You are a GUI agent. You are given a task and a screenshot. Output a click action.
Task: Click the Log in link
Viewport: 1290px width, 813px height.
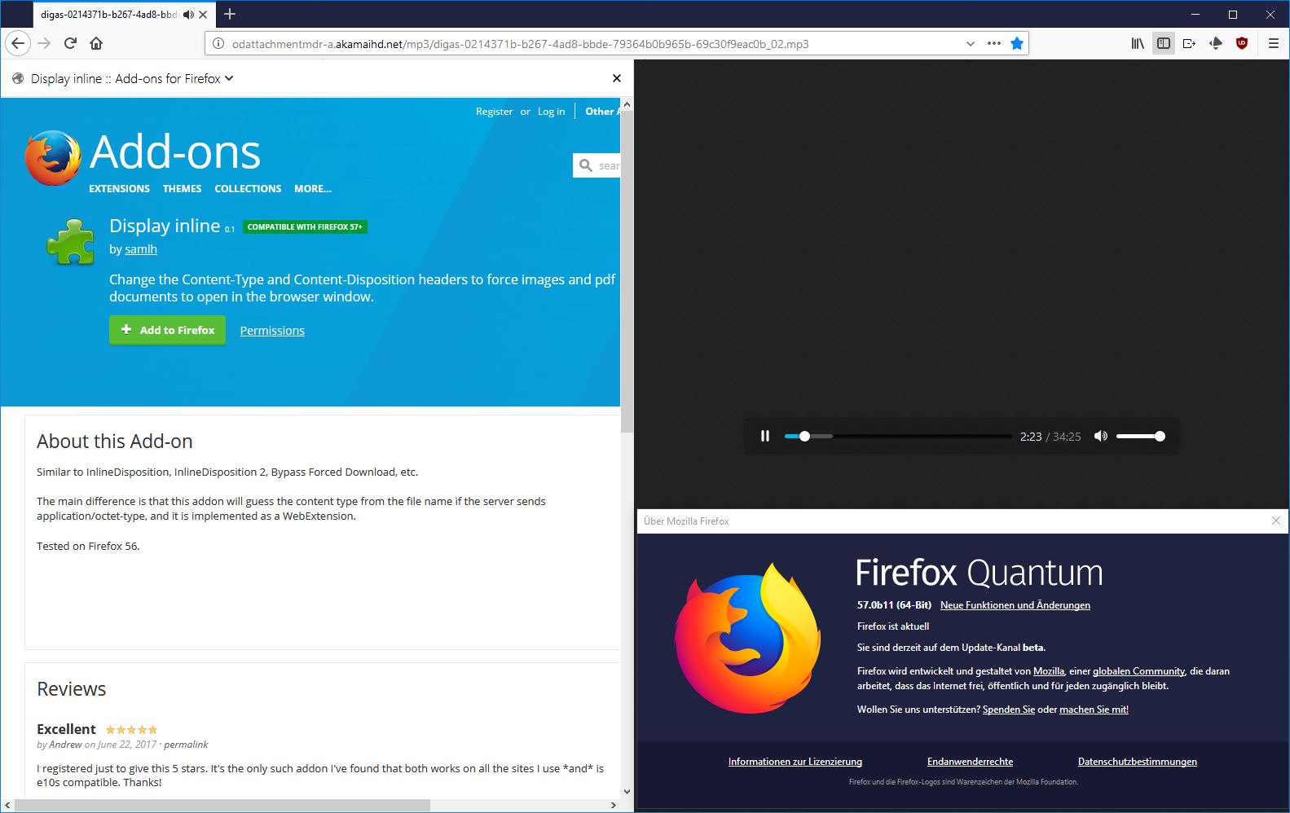pyautogui.click(x=551, y=112)
